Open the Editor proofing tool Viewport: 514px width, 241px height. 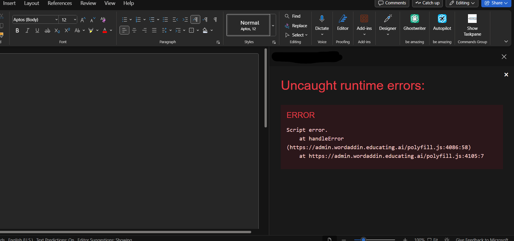tap(343, 23)
